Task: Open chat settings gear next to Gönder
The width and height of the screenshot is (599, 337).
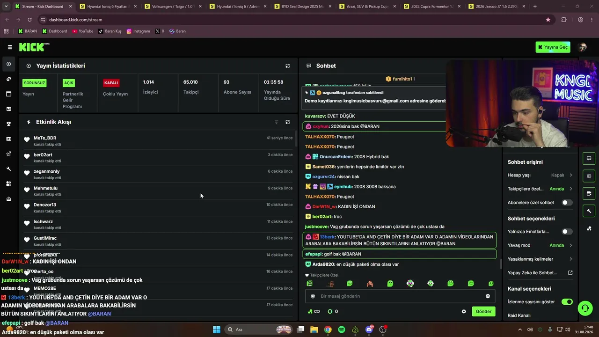Action: tap(464, 312)
